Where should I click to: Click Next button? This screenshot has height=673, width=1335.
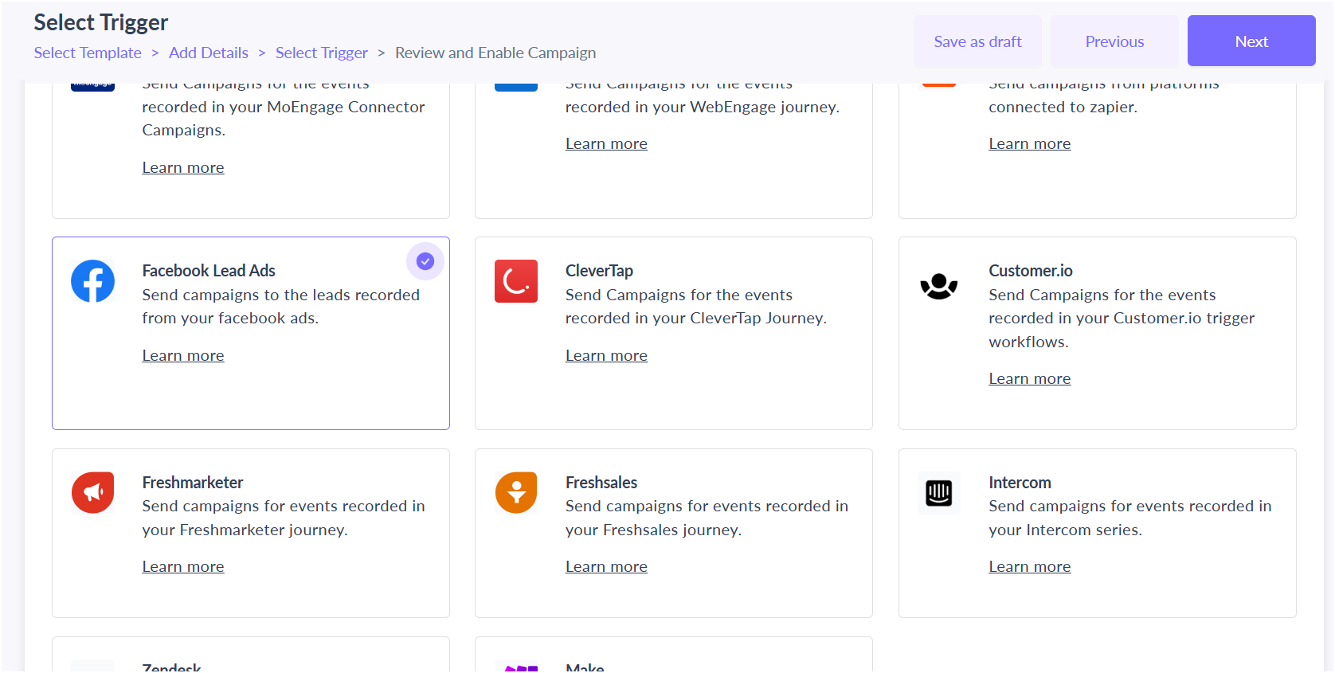1251,41
